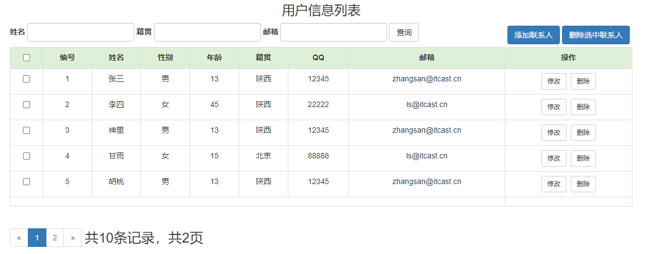
Task: Click age value 15
Action: tap(214, 156)
